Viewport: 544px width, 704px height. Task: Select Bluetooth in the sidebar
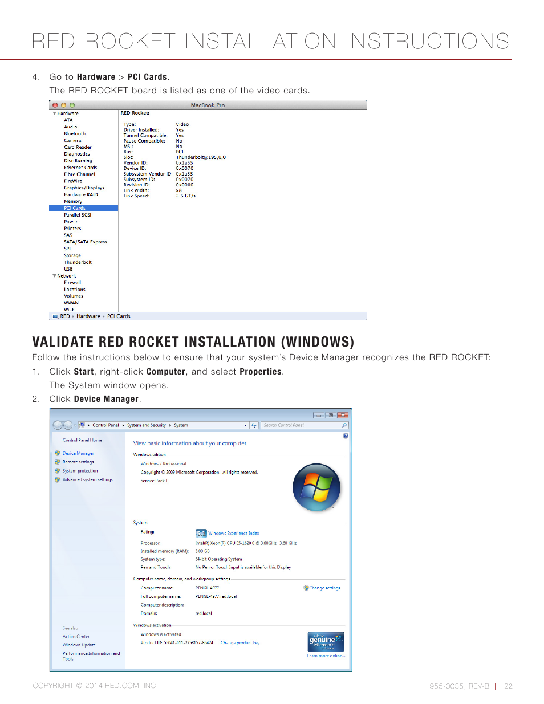[x=75, y=134]
